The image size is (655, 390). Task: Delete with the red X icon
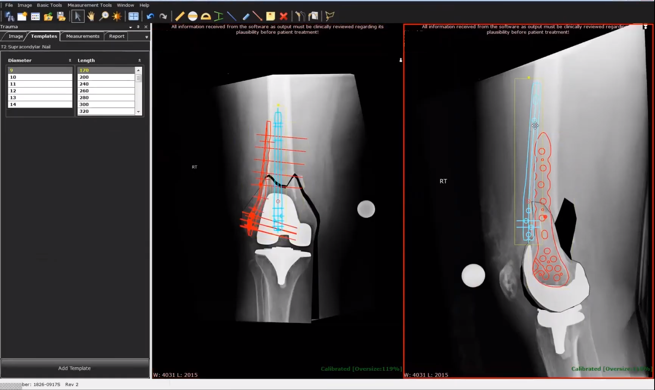[x=283, y=16]
